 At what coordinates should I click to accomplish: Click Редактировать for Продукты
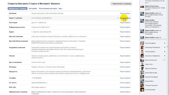pos(125,72)
